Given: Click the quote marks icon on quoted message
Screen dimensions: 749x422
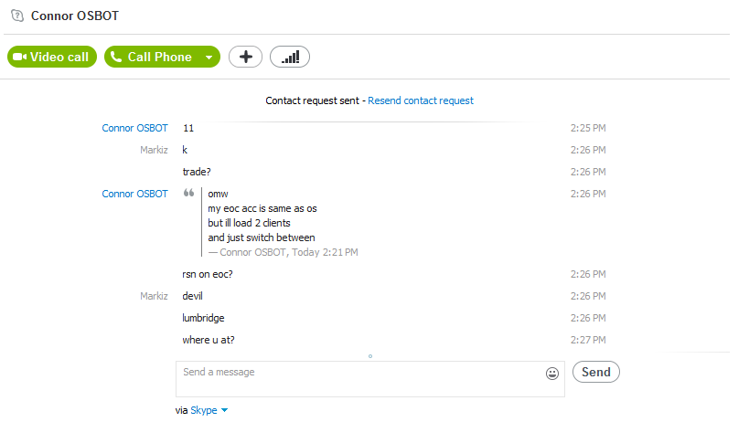Looking at the screenshot, I should coord(188,193).
